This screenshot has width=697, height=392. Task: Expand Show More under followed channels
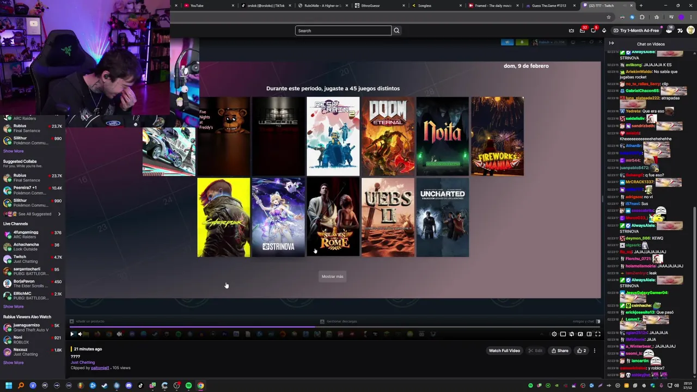pos(14,151)
